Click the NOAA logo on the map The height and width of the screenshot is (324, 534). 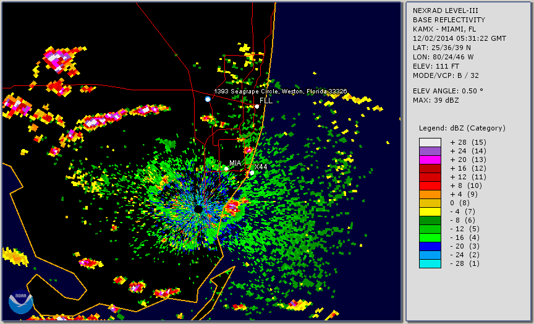pyautogui.click(x=21, y=302)
